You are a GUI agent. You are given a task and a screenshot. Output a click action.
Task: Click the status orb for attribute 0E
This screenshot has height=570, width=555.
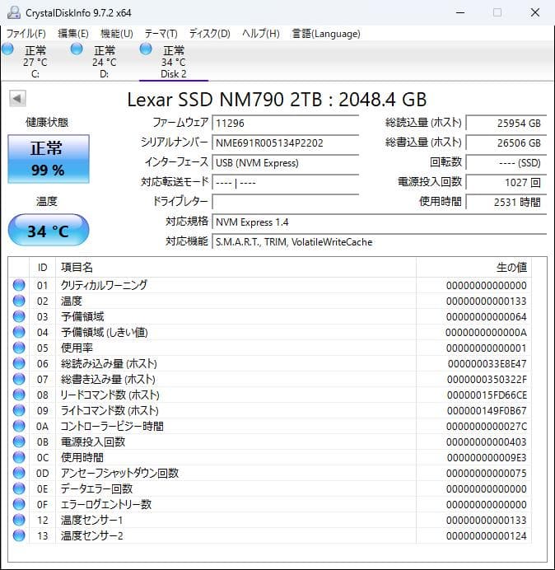[x=19, y=488]
